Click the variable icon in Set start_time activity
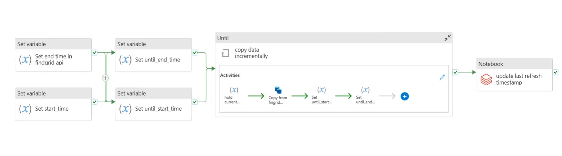This screenshot has width=562, height=156. pos(25,109)
